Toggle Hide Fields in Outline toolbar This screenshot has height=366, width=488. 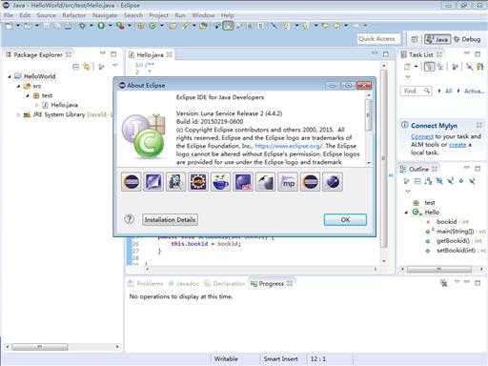pyautogui.click(x=439, y=181)
